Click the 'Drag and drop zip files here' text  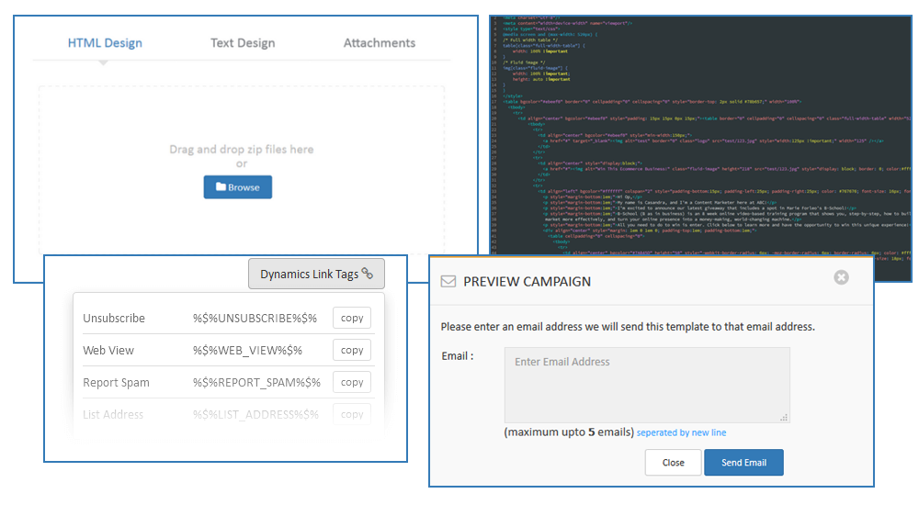click(x=242, y=150)
